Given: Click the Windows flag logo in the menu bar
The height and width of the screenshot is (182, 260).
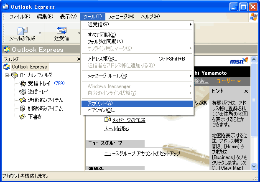Looking at the screenshot, I should (254, 17).
